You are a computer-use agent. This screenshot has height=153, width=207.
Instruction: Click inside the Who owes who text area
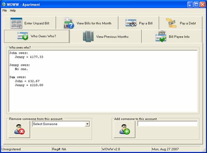[x=103, y=81]
